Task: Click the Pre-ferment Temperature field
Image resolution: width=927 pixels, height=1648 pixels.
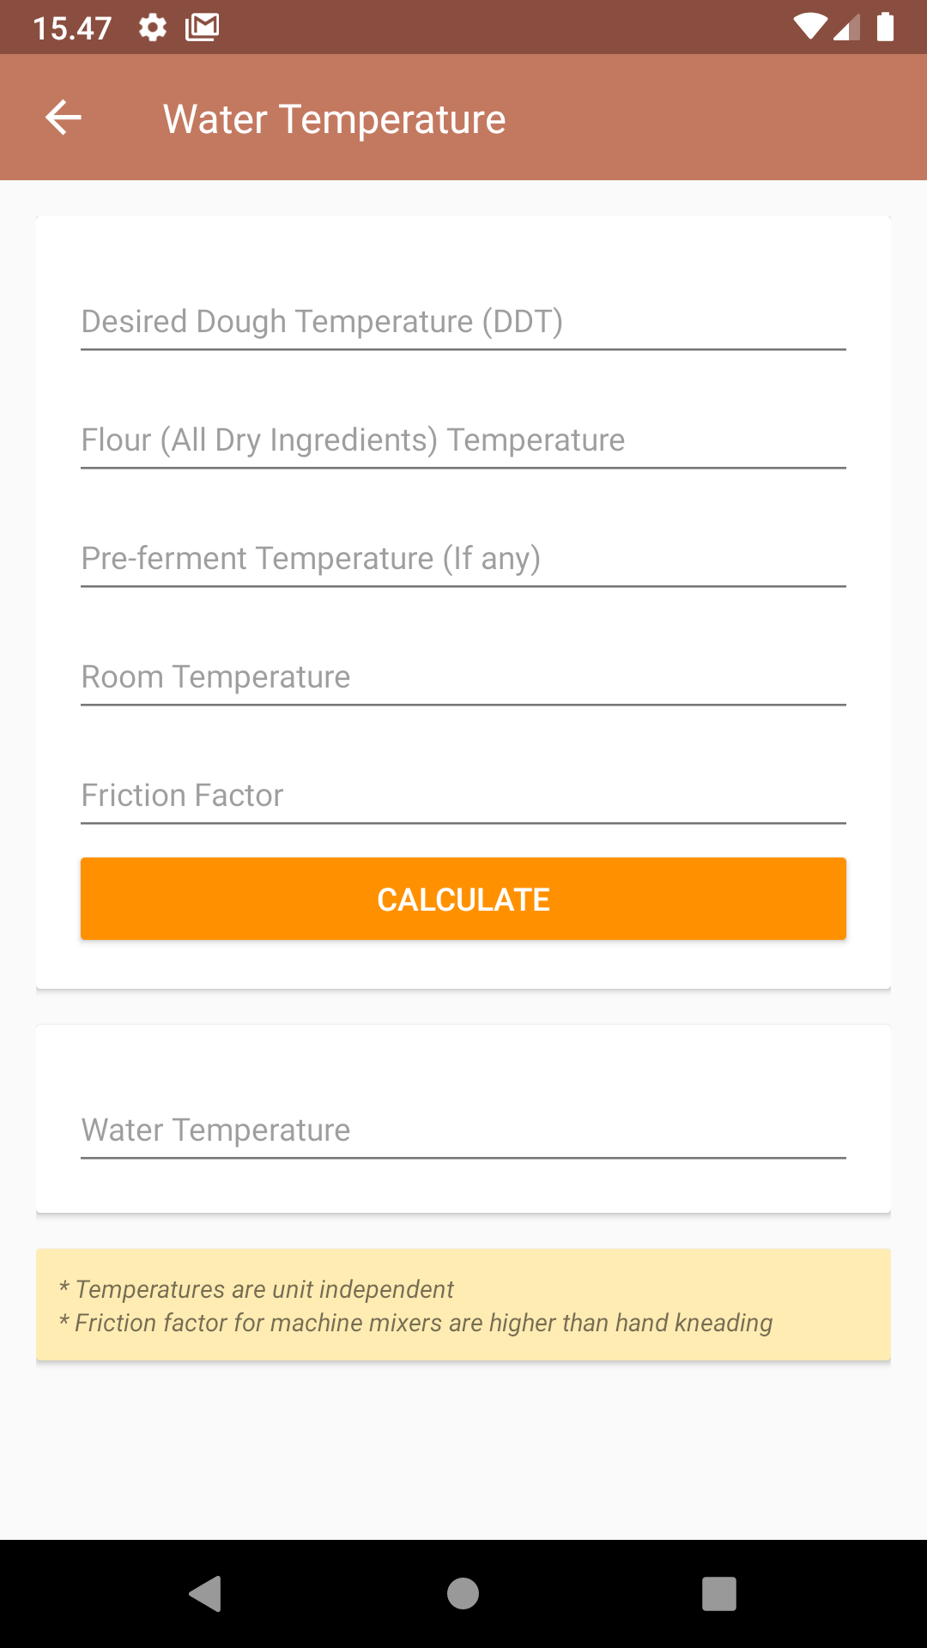Action: coord(463,558)
